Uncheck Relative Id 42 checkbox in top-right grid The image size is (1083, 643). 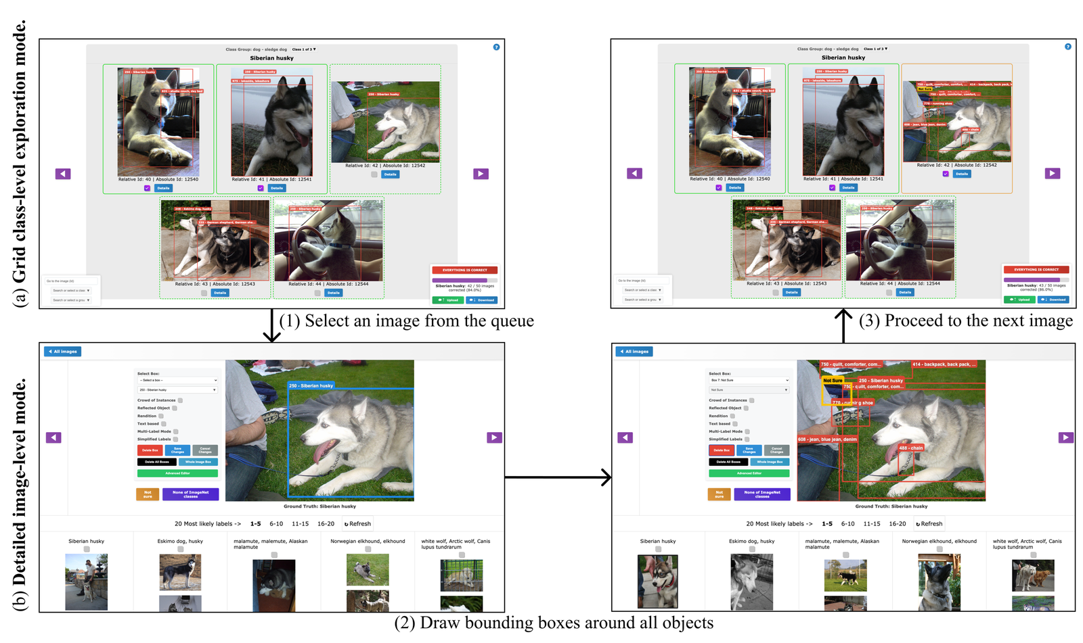coord(946,174)
